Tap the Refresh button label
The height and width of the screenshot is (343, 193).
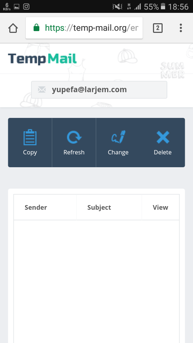tap(74, 152)
